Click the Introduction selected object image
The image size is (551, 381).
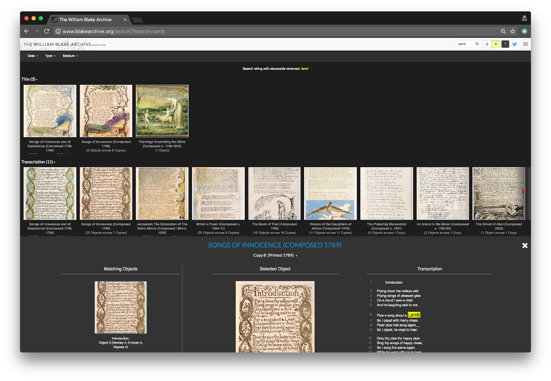(275, 317)
